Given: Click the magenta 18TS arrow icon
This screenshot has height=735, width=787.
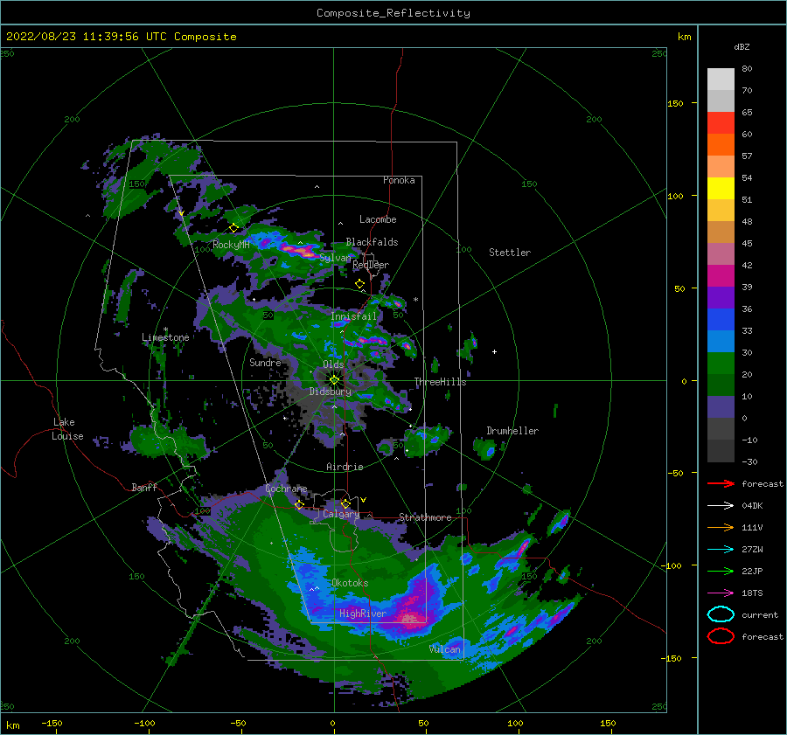Looking at the screenshot, I should [x=721, y=593].
